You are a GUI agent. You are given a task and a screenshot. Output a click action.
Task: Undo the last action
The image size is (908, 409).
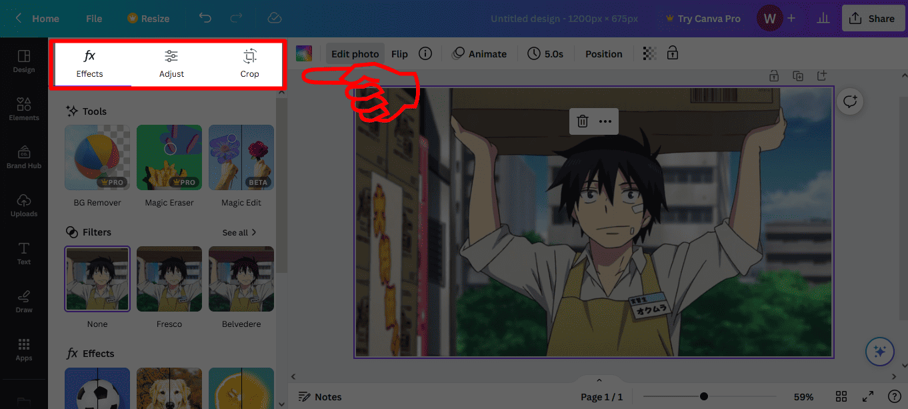click(205, 19)
